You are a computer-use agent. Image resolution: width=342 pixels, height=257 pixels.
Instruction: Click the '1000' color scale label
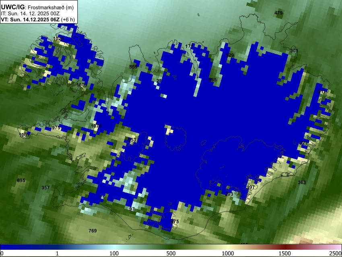tap(228, 253)
